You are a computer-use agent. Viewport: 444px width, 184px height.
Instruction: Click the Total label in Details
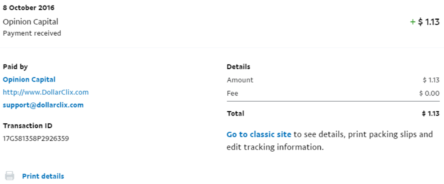pos(235,113)
